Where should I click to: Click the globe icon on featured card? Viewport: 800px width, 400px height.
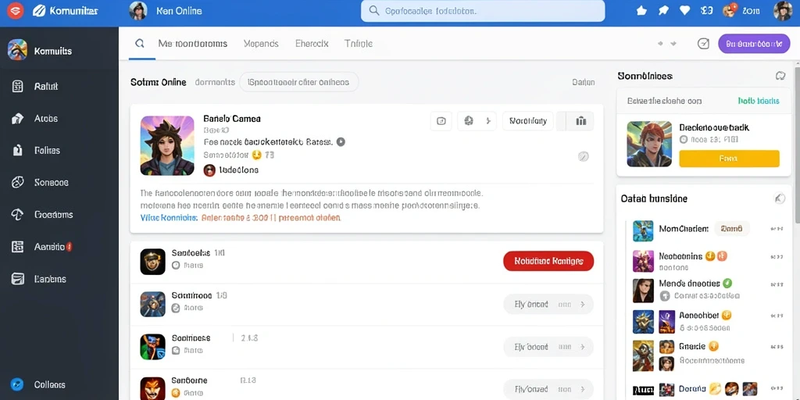coord(469,121)
